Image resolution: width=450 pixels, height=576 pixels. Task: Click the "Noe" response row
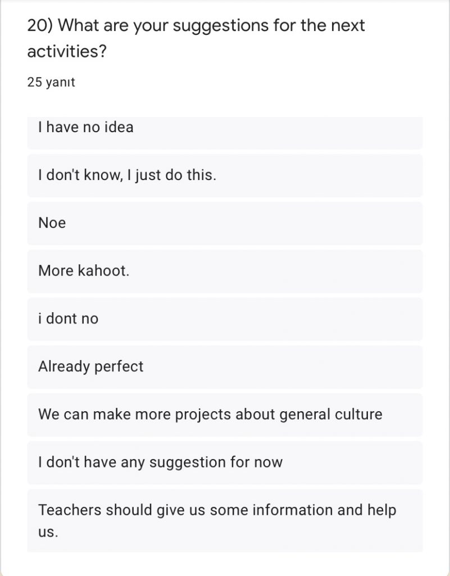(x=52, y=223)
